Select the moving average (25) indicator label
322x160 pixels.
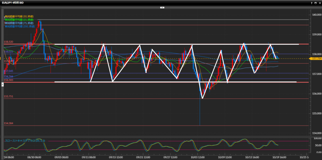pos(19,20)
